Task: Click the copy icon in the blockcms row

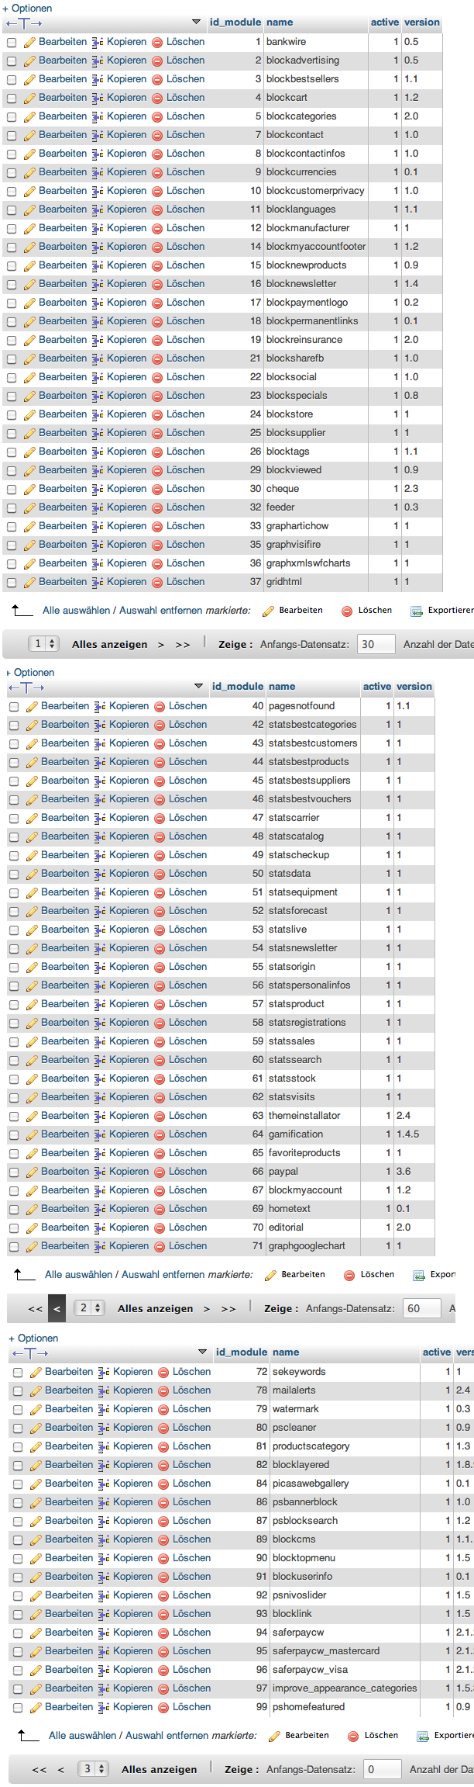Action: (104, 1539)
